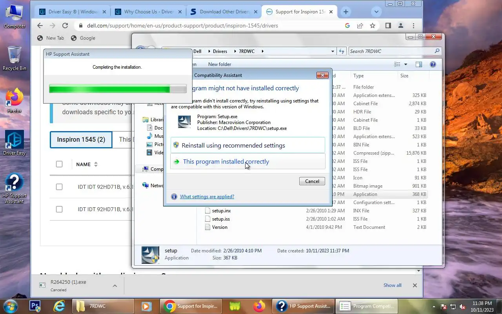Open new Chrome tab with plus button
This screenshot has width=502, height=314.
click(x=346, y=12)
